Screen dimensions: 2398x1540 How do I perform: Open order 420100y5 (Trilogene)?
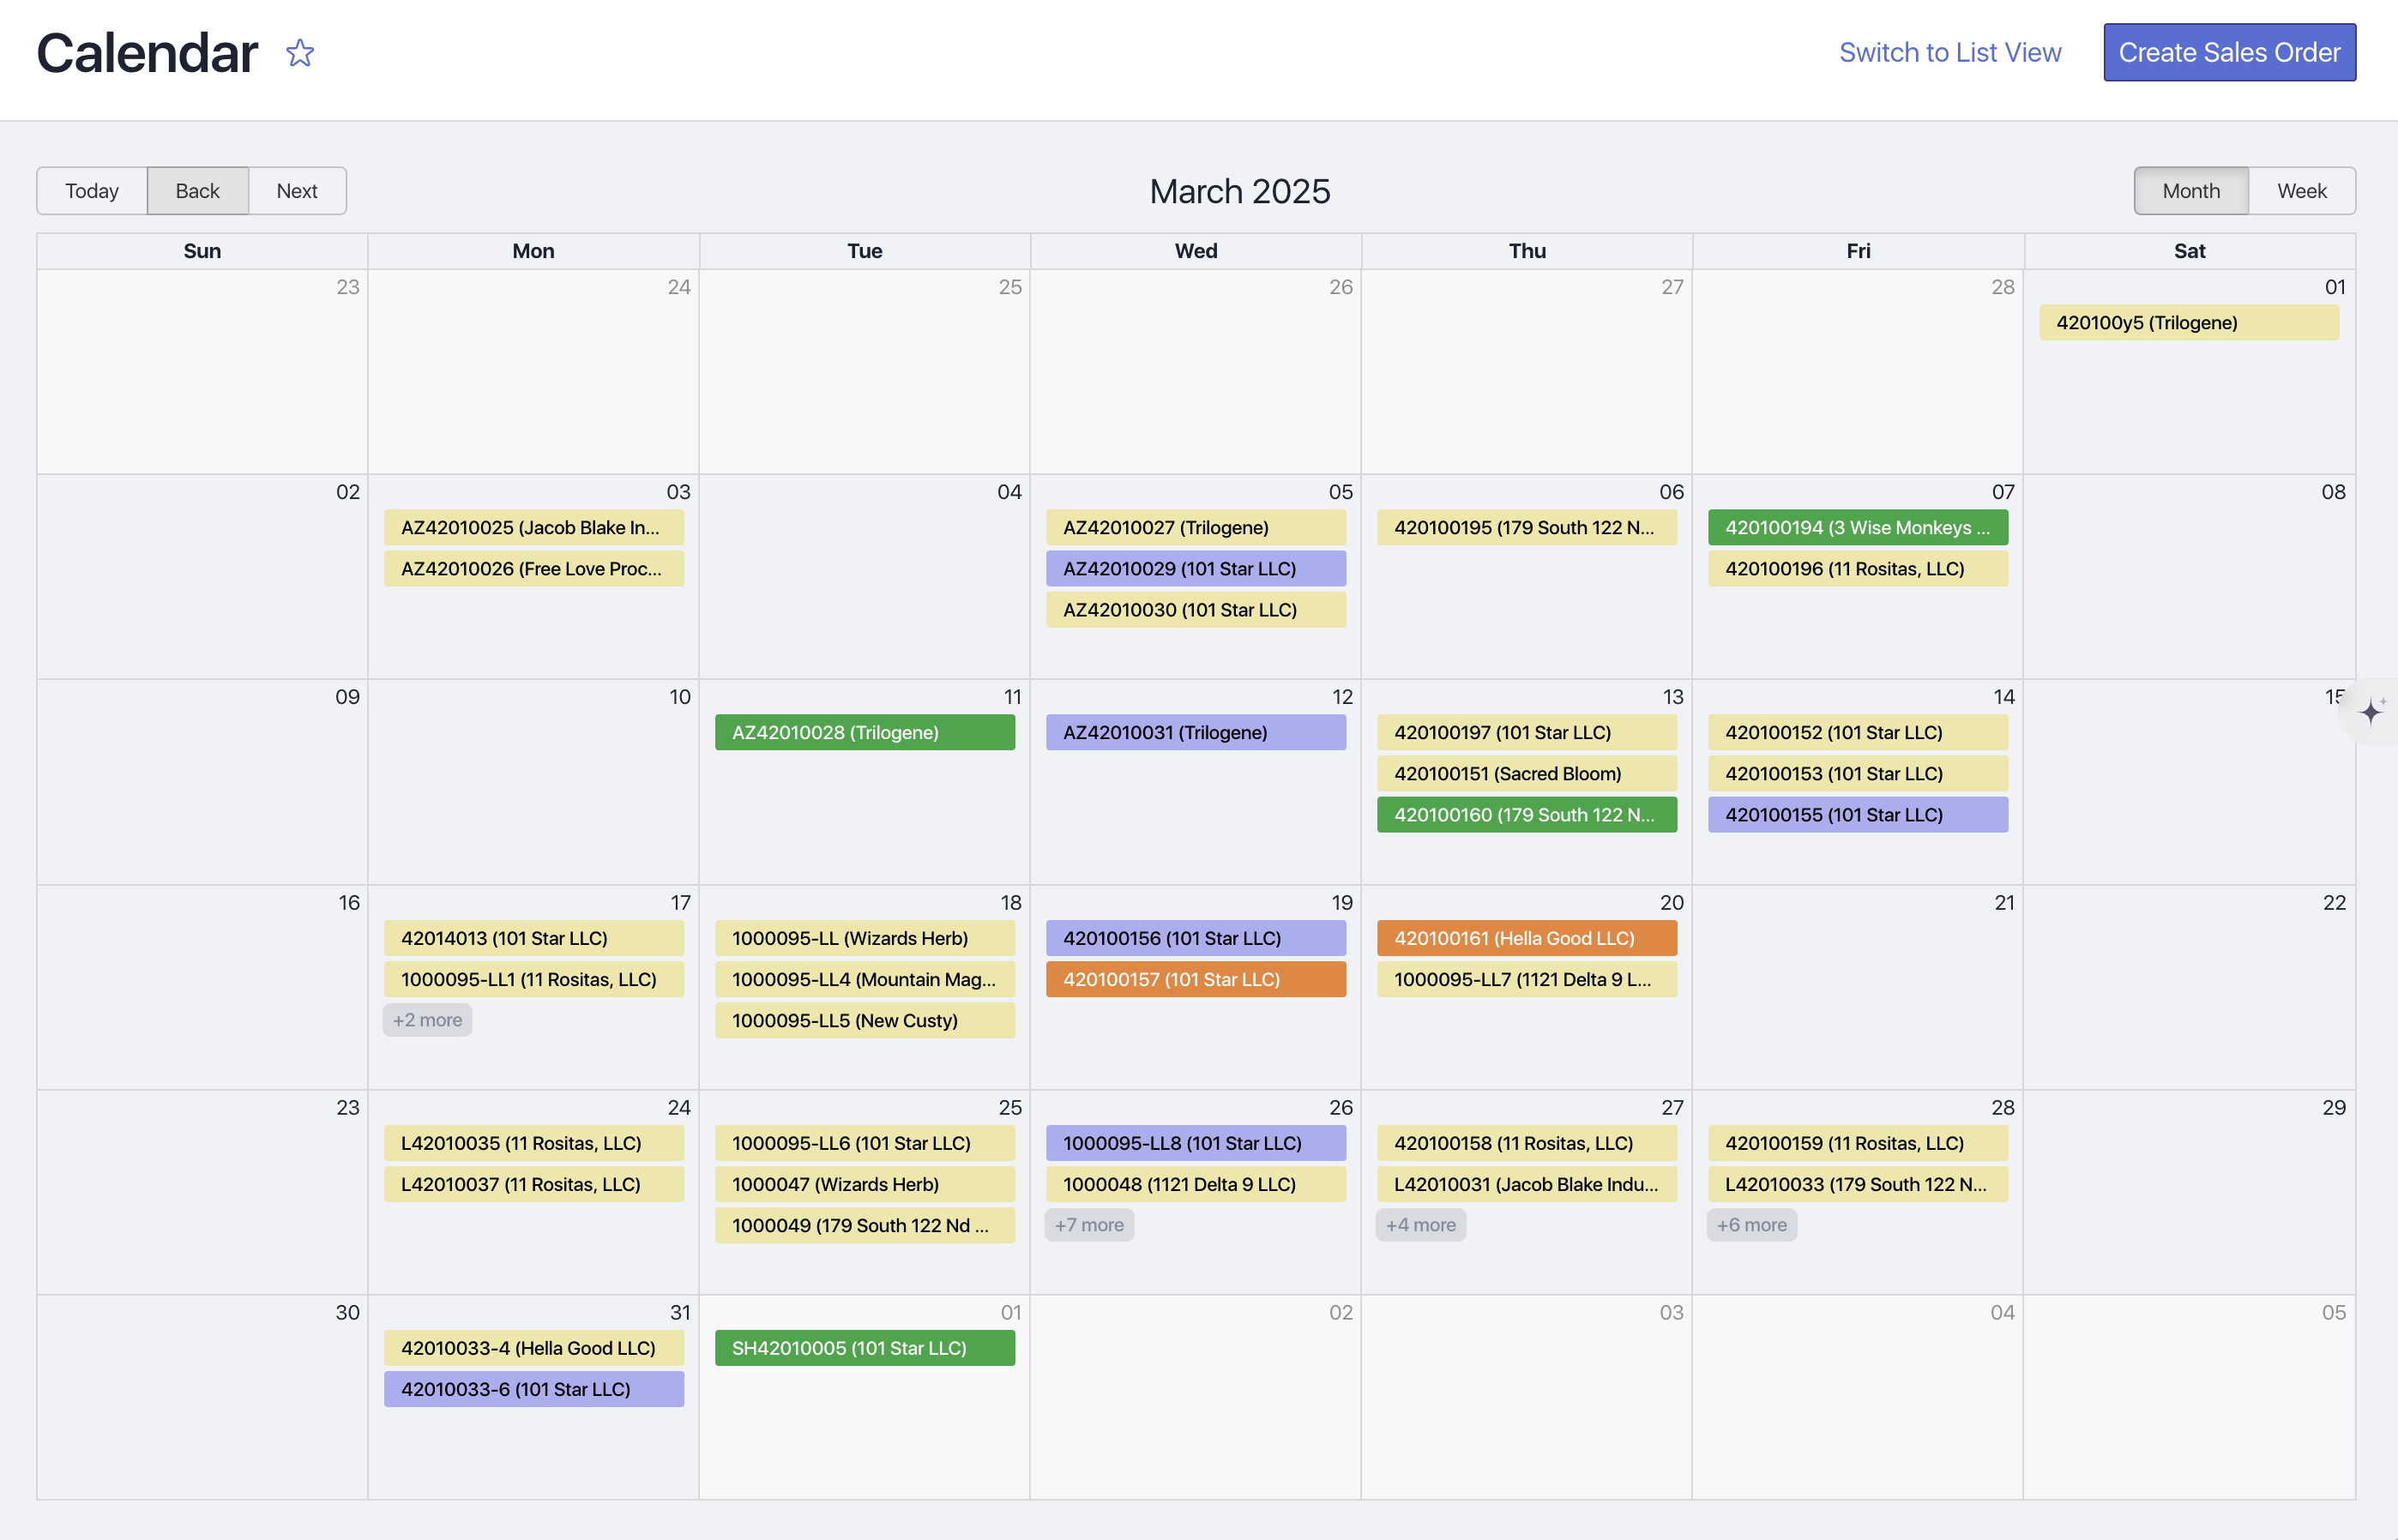click(x=2189, y=323)
